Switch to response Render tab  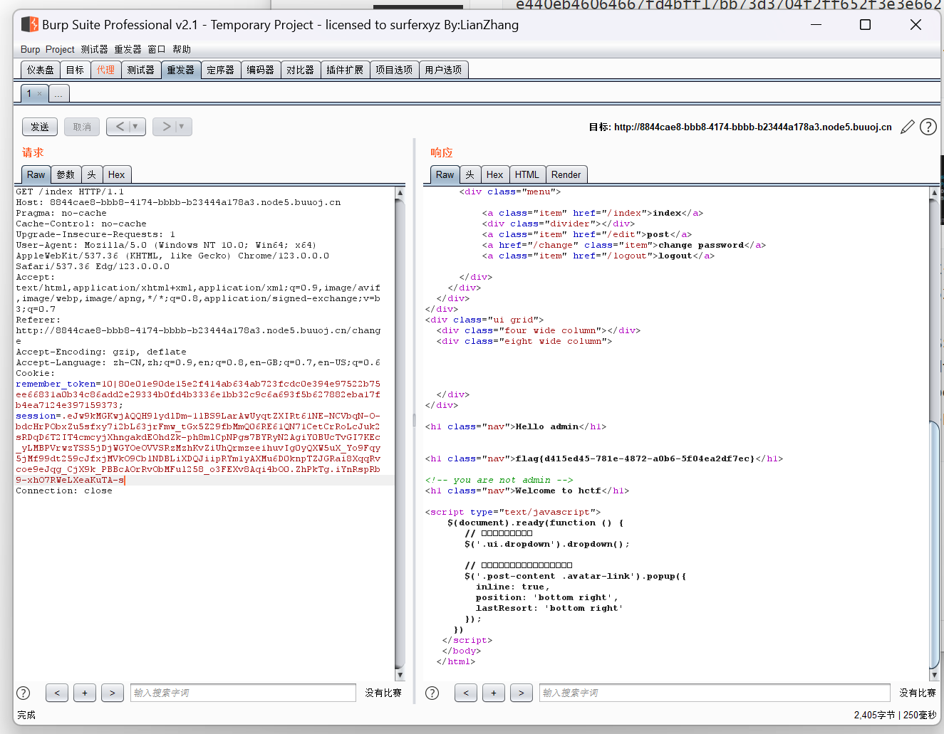click(566, 174)
